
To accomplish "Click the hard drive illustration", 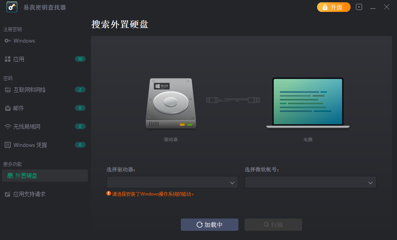I will point(171,104).
